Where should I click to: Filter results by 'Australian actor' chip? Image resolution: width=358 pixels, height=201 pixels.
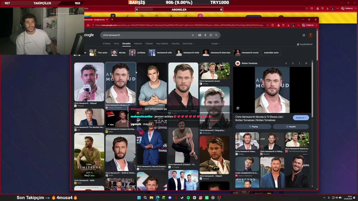(x=271, y=53)
